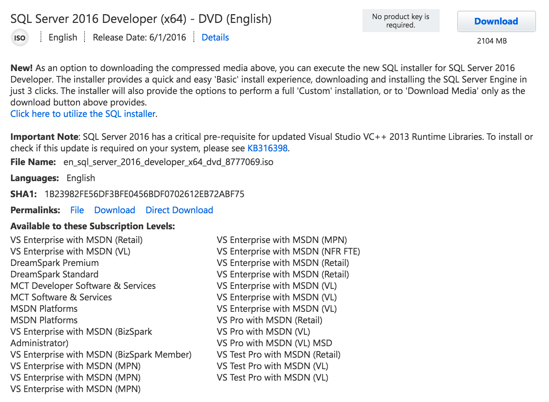Click the DreamSpark Standard entry
549x402 pixels.
point(54,274)
